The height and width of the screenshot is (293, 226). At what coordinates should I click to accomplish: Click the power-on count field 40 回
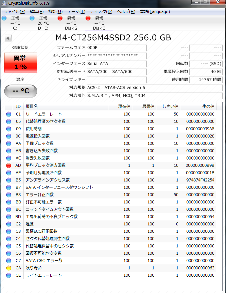click(x=206, y=72)
